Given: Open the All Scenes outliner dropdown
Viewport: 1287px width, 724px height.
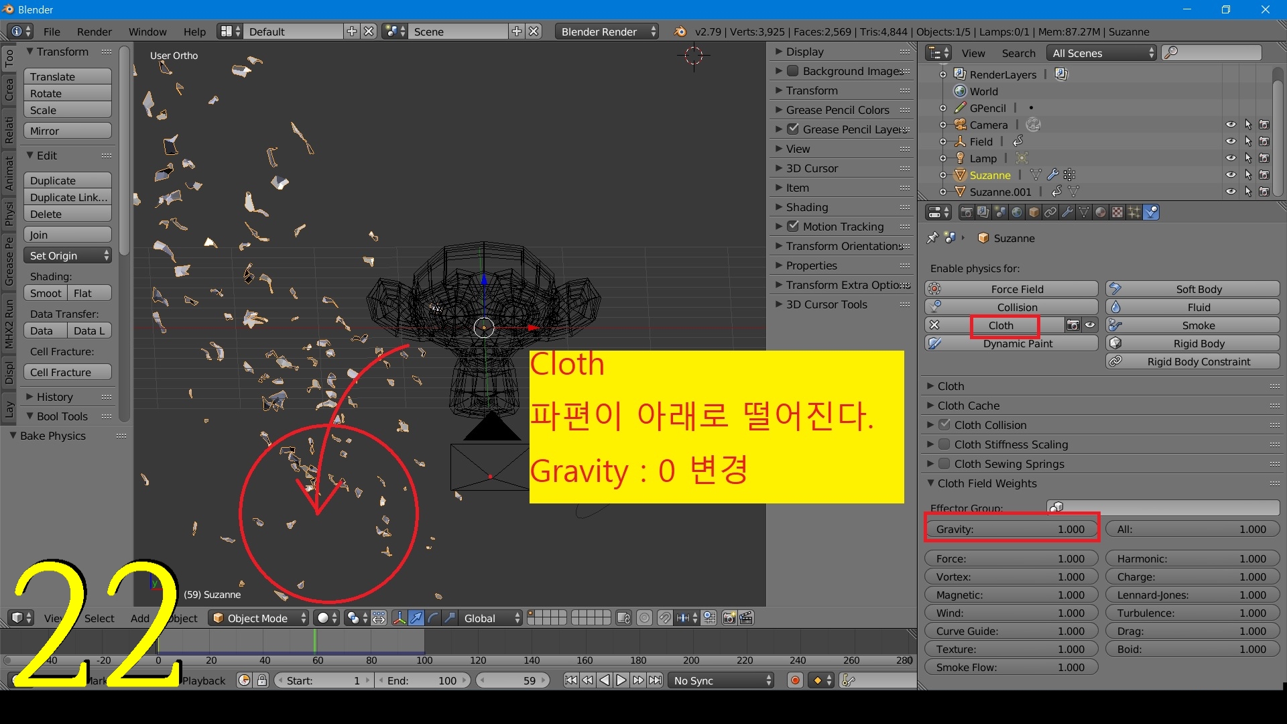Looking at the screenshot, I should coord(1102,53).
